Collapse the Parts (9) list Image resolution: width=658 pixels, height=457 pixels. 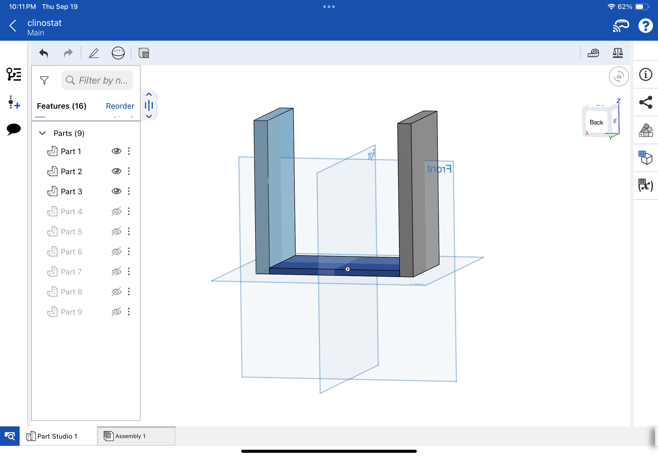[42, 133]
